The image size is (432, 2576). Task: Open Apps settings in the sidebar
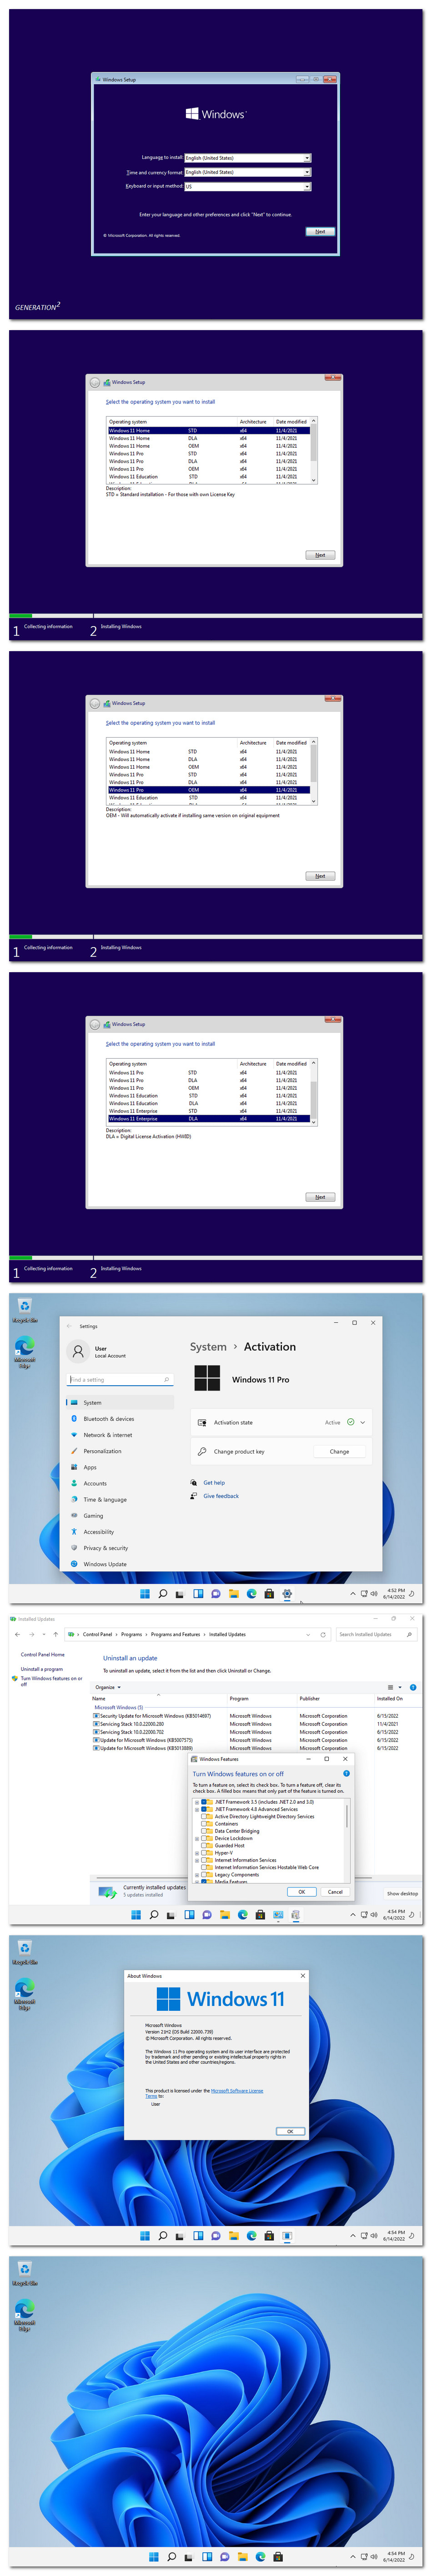[120, 1467]
